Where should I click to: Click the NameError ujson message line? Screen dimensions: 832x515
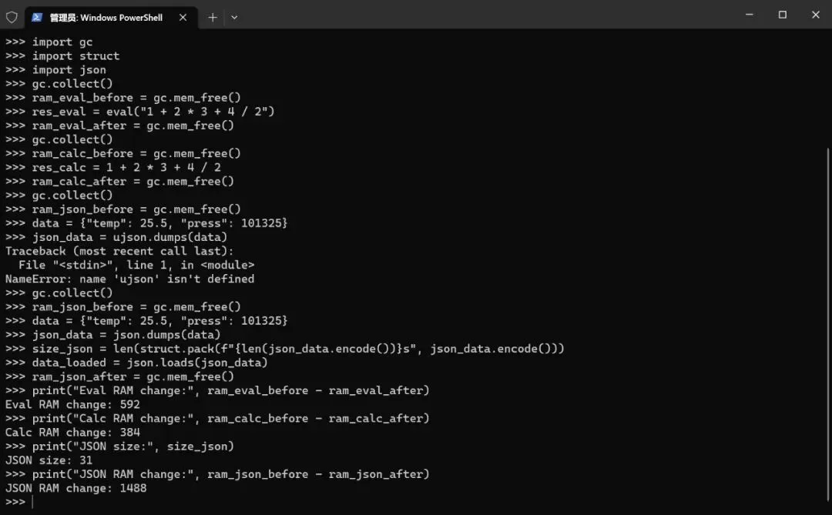[x=130, y=279]
